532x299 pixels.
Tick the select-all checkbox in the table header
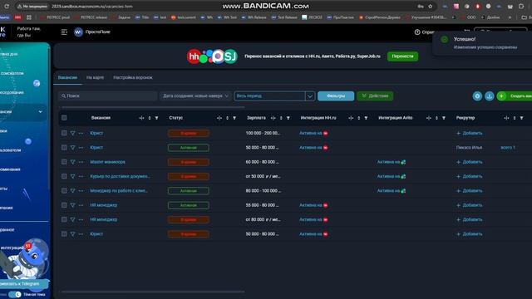click(64, 118)
